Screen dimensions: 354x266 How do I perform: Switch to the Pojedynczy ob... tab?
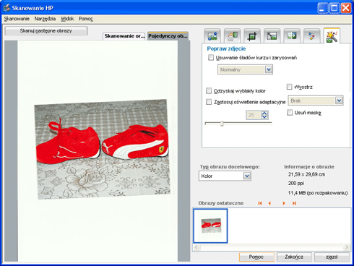(168, 36)
